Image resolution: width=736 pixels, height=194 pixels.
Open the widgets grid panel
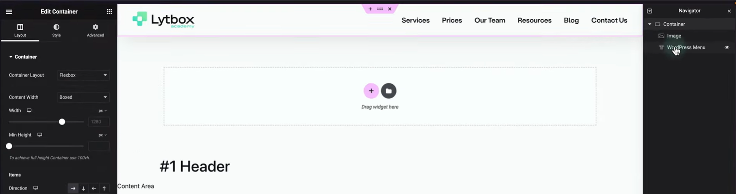pos(109,12)
